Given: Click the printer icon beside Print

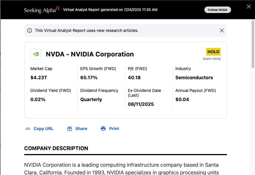Looking at the screenshot, I should [103, 129].
